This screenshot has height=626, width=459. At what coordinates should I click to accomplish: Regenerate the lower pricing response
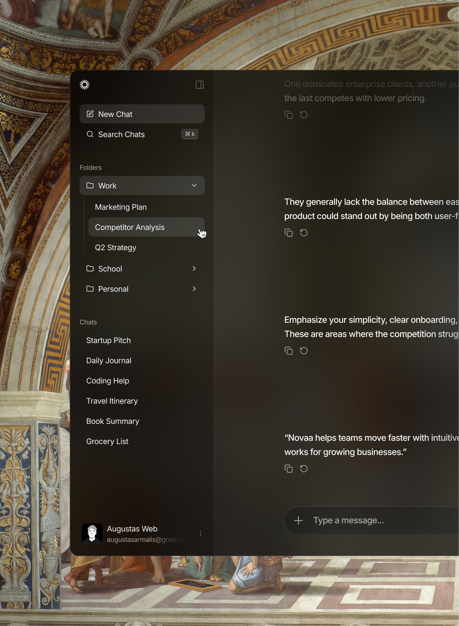point(304,115)
